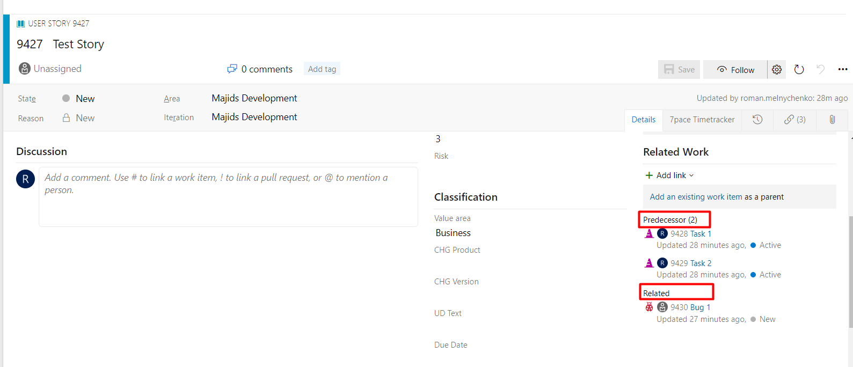The height and width of the screenshot is (367, 853).
Task: Open the Area field Majids Development
Action: pyautogui.click(x=254, y=98)
